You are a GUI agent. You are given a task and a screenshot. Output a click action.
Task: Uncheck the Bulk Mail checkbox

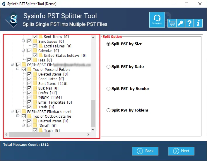point(30,88)
